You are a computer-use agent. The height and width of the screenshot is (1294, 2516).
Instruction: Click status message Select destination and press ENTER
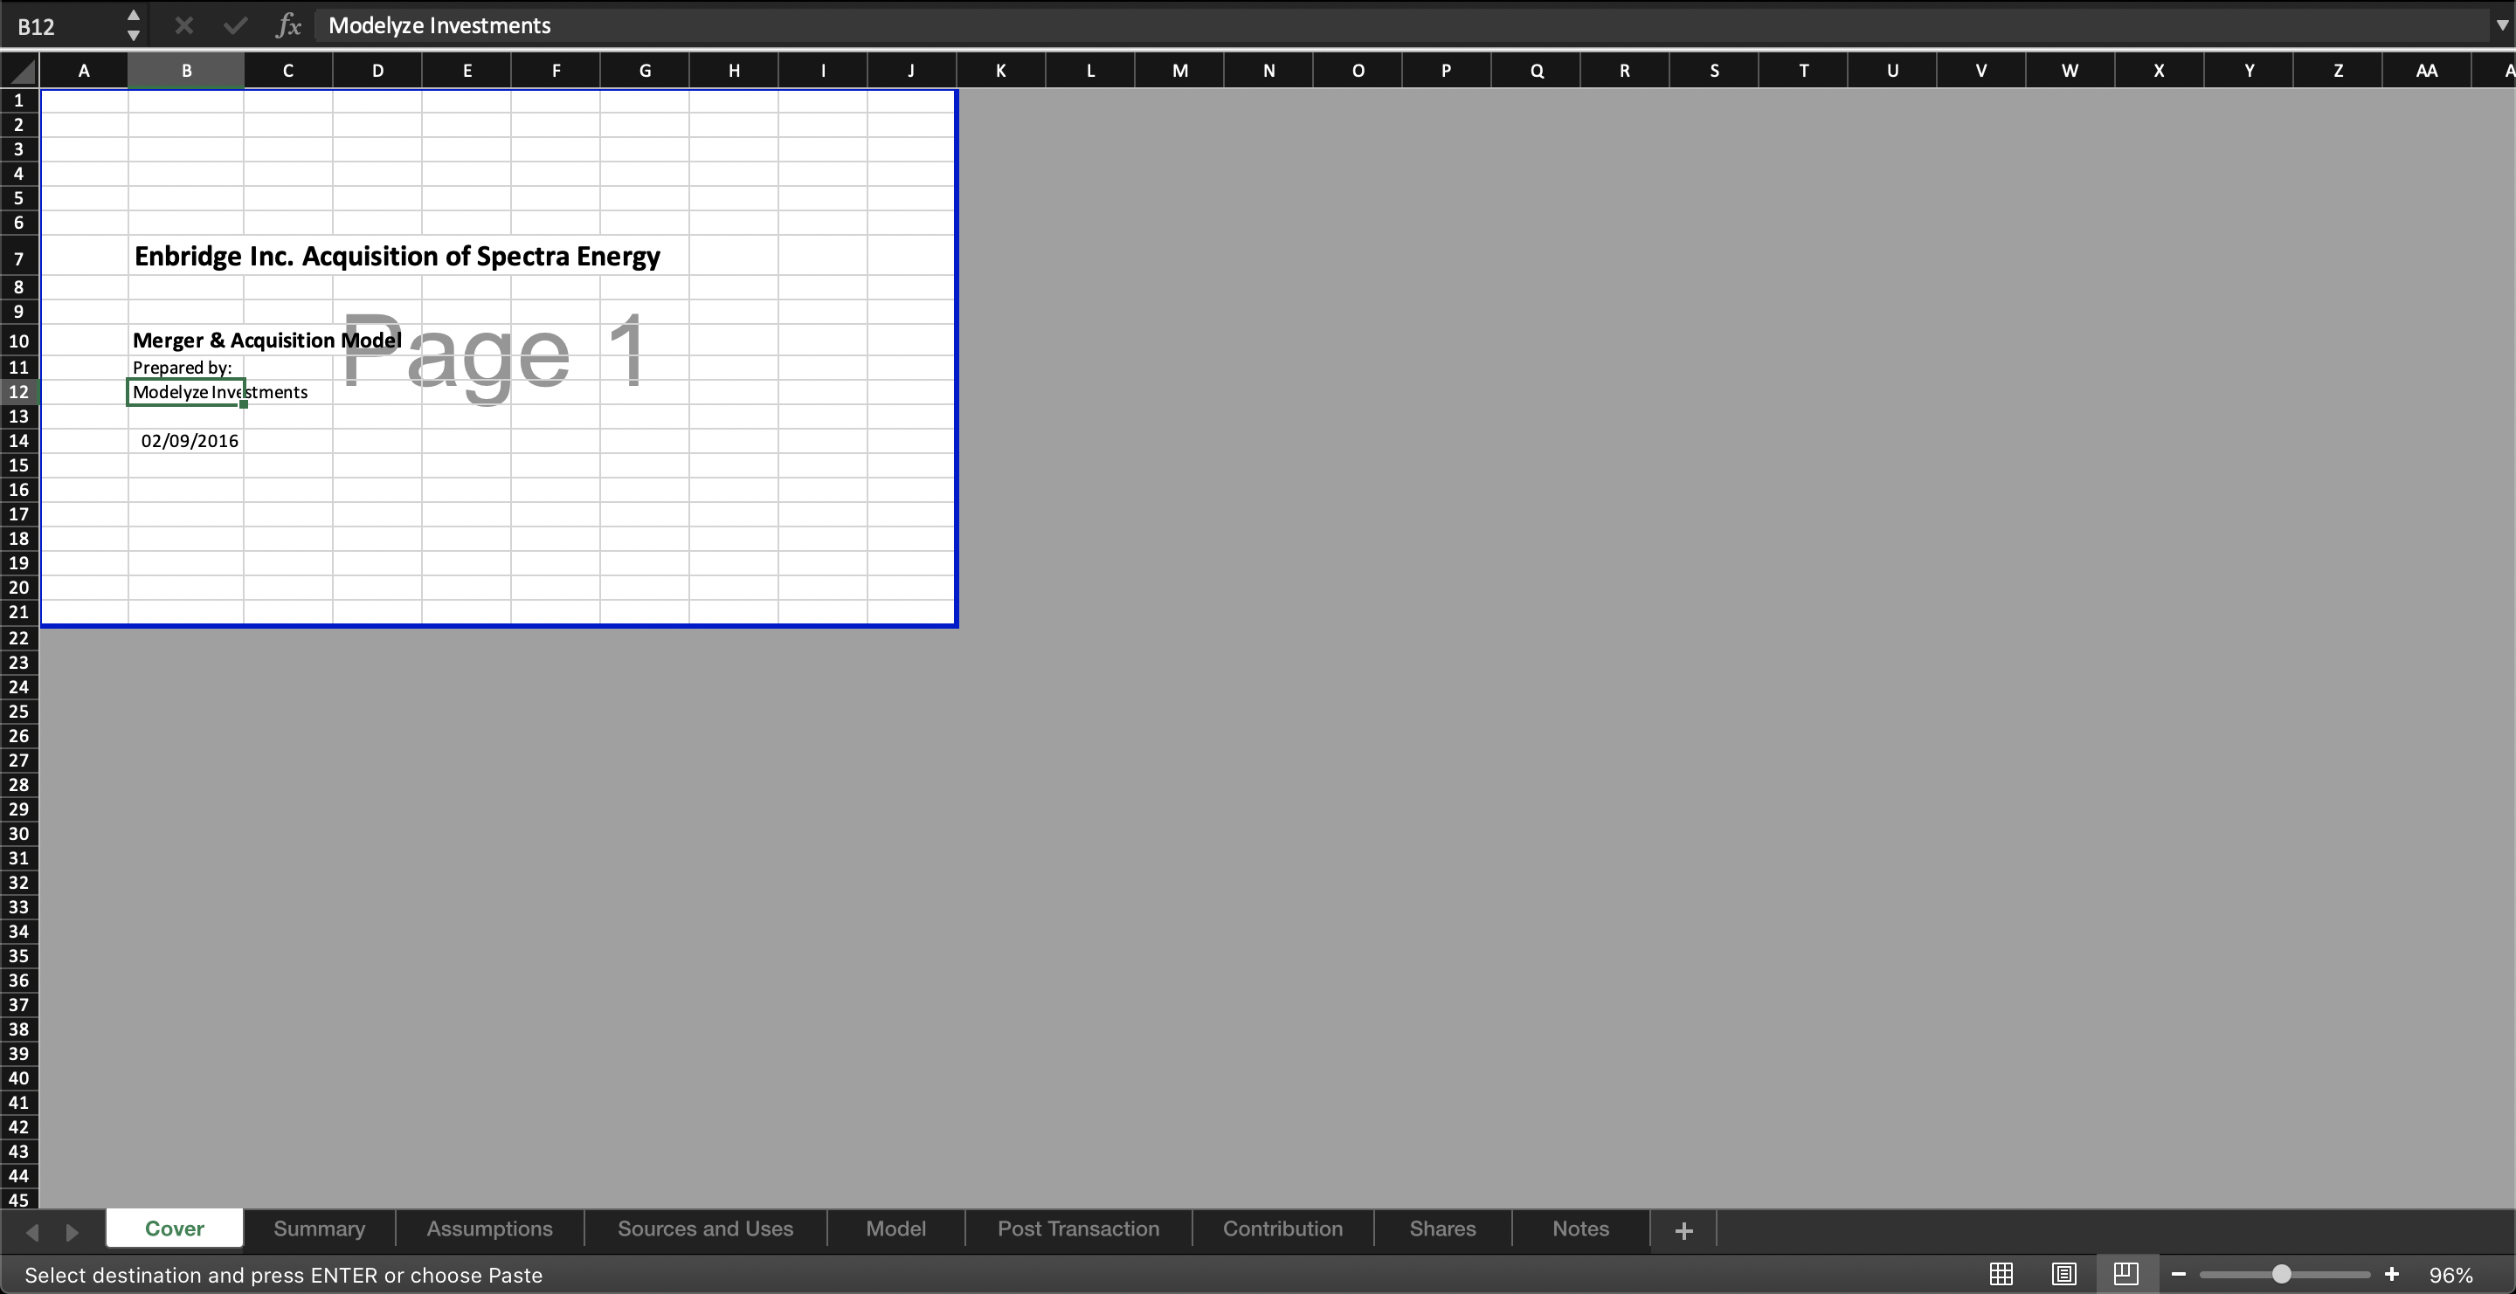(283, 1276)
